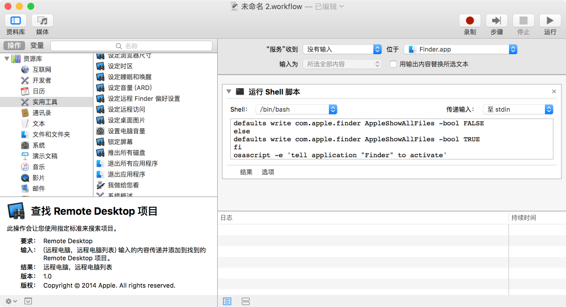Select the 设置电脑音量 action
The height and width of the screenshot is (307, 566).
127,131
